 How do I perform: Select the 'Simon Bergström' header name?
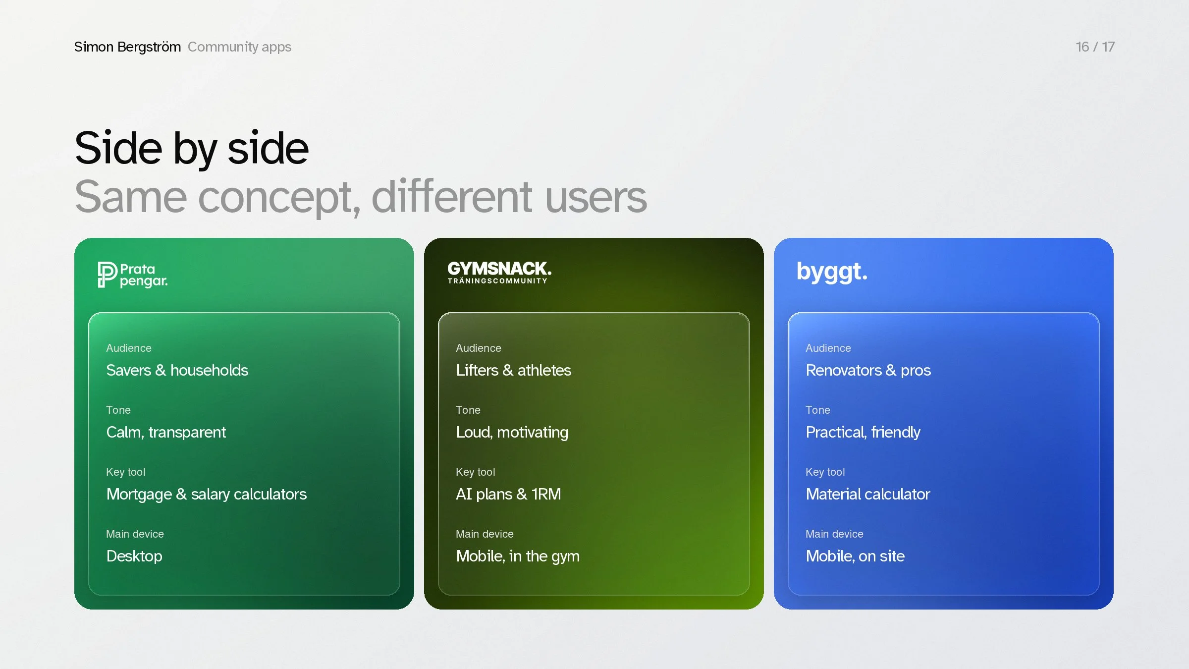click(x=127, y=47)
